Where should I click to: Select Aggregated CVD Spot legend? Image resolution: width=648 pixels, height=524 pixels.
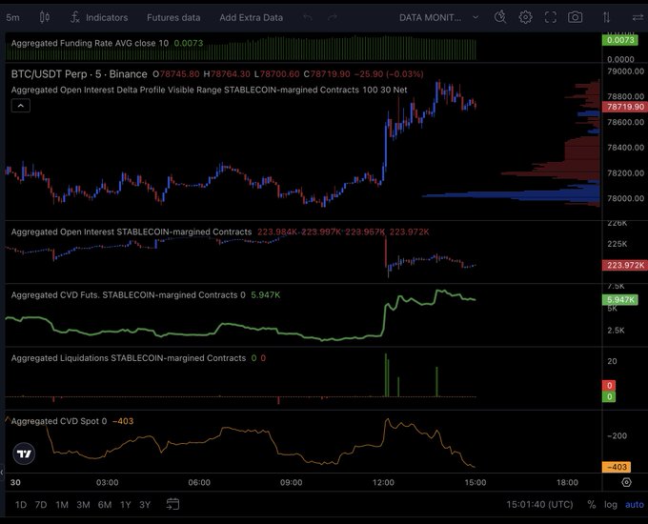(x=59, y=421)
